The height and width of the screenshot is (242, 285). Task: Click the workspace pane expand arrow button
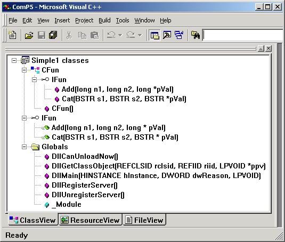tap(261, 49)
